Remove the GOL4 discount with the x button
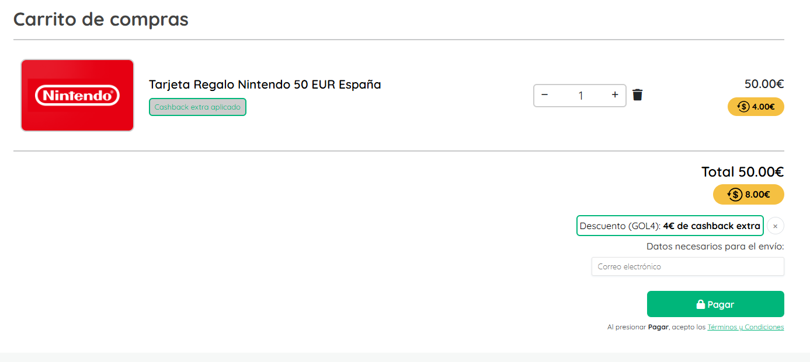810x362 pixels. pyautogui.click(x=775, y=226)
